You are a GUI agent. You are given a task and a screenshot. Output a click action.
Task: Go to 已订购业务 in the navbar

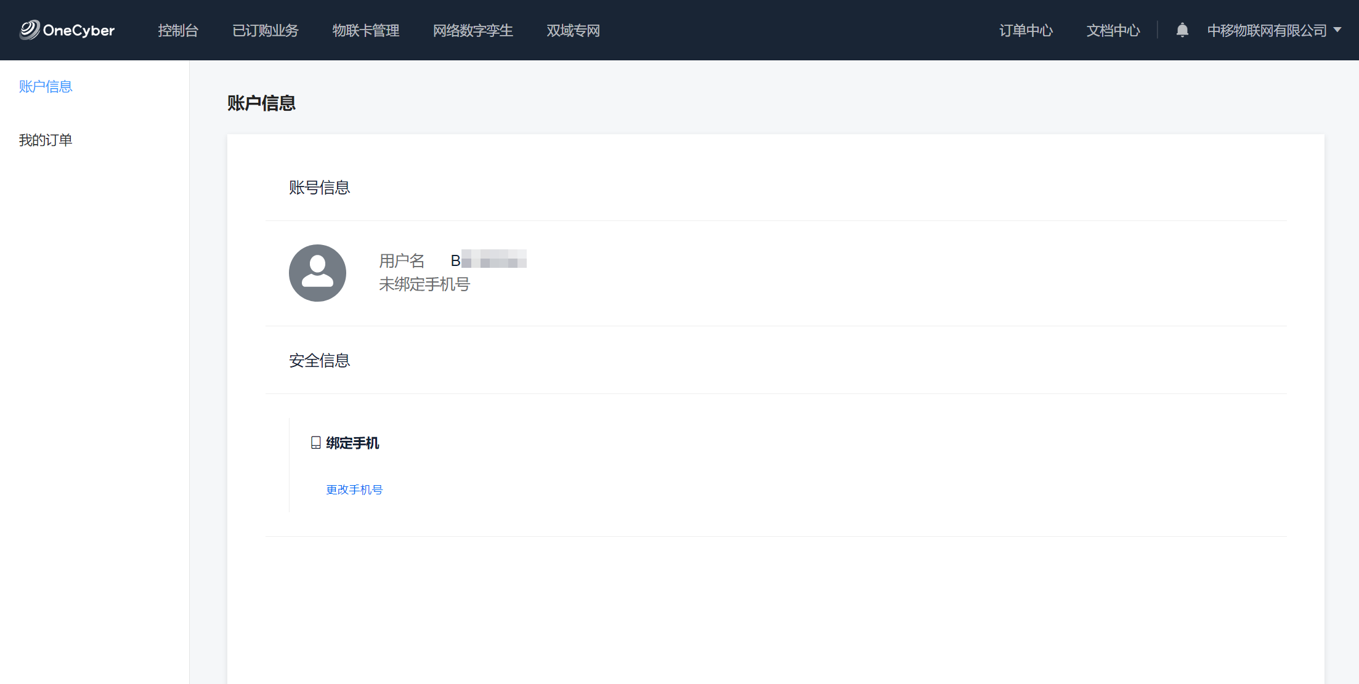click(x=265, y=30)
